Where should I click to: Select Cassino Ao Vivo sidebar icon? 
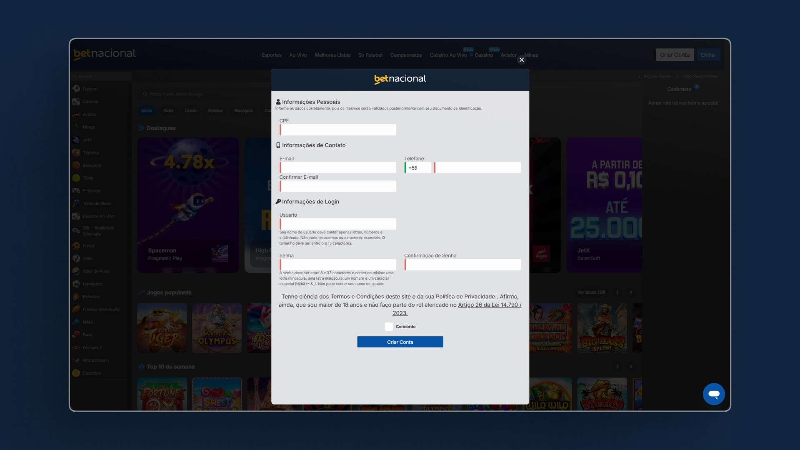[76, 216]
